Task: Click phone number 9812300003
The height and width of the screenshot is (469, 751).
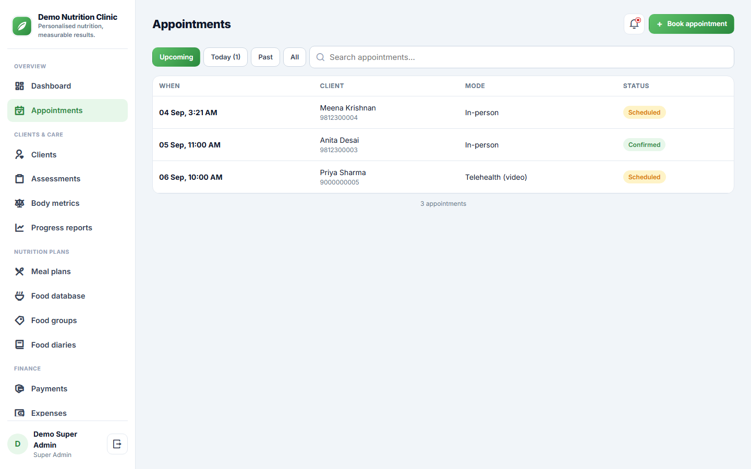Action: (x=339, y=150)
